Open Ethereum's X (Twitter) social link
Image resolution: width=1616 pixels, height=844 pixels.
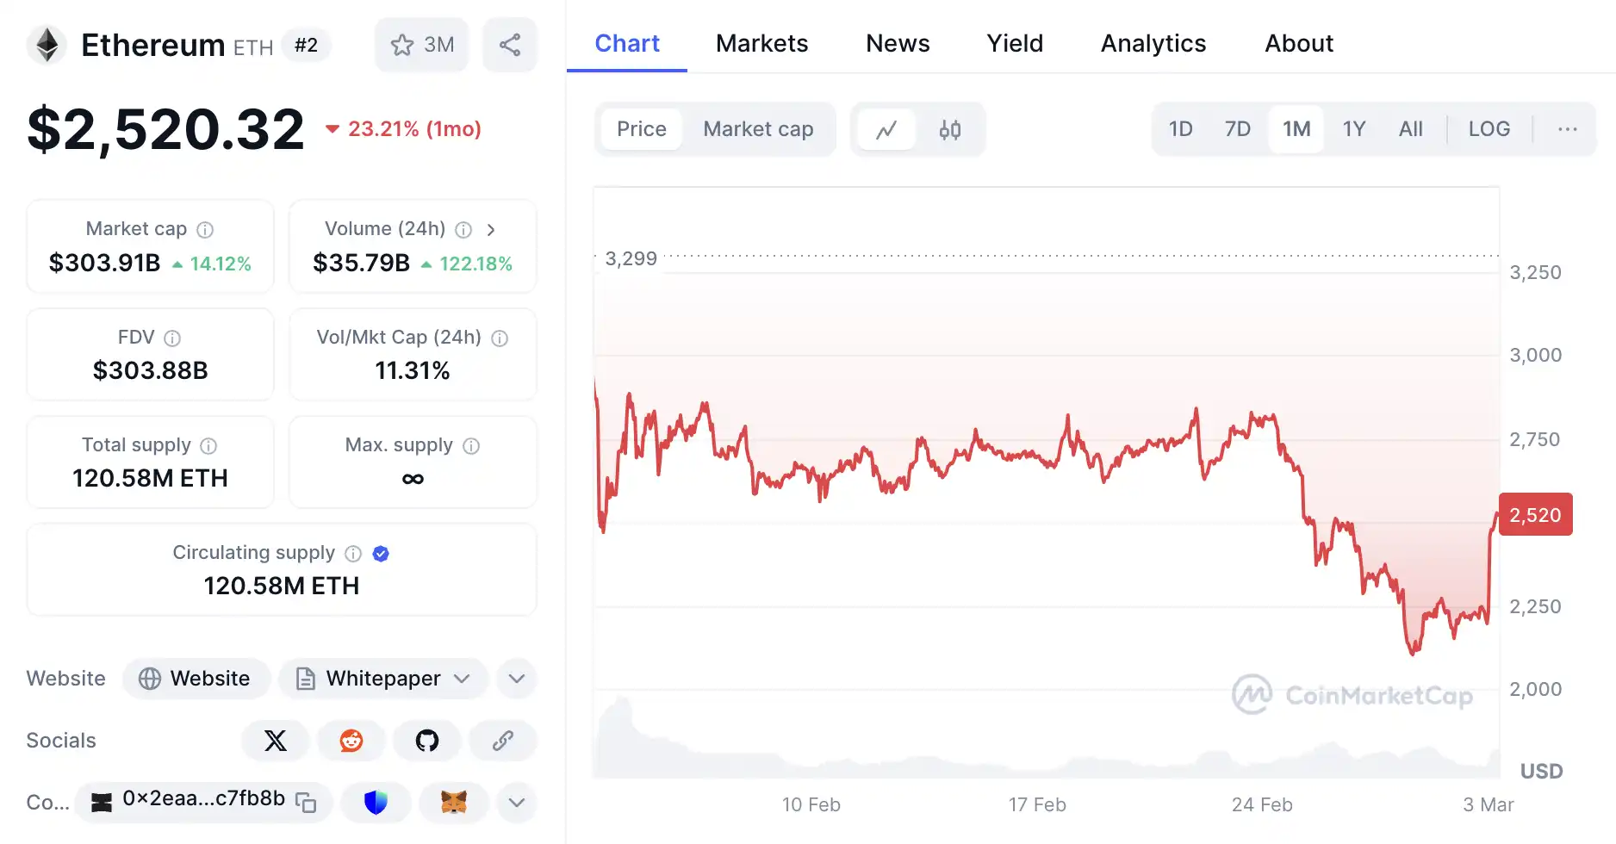click(x=276, y=741)
